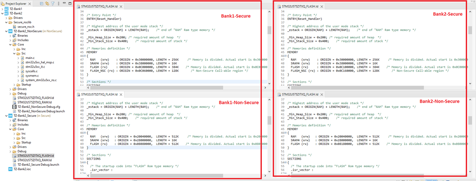Select the NonSecure STM32U575ZITXQ_RAM.ld file
This screenshot has width=476, height=181.
[35, 102]
